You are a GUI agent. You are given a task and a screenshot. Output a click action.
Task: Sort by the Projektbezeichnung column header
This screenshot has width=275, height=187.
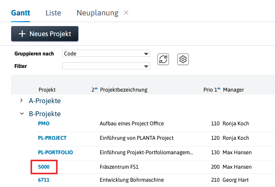[124, 90]
